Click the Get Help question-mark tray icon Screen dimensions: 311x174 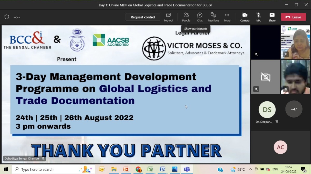click(220, 169)
